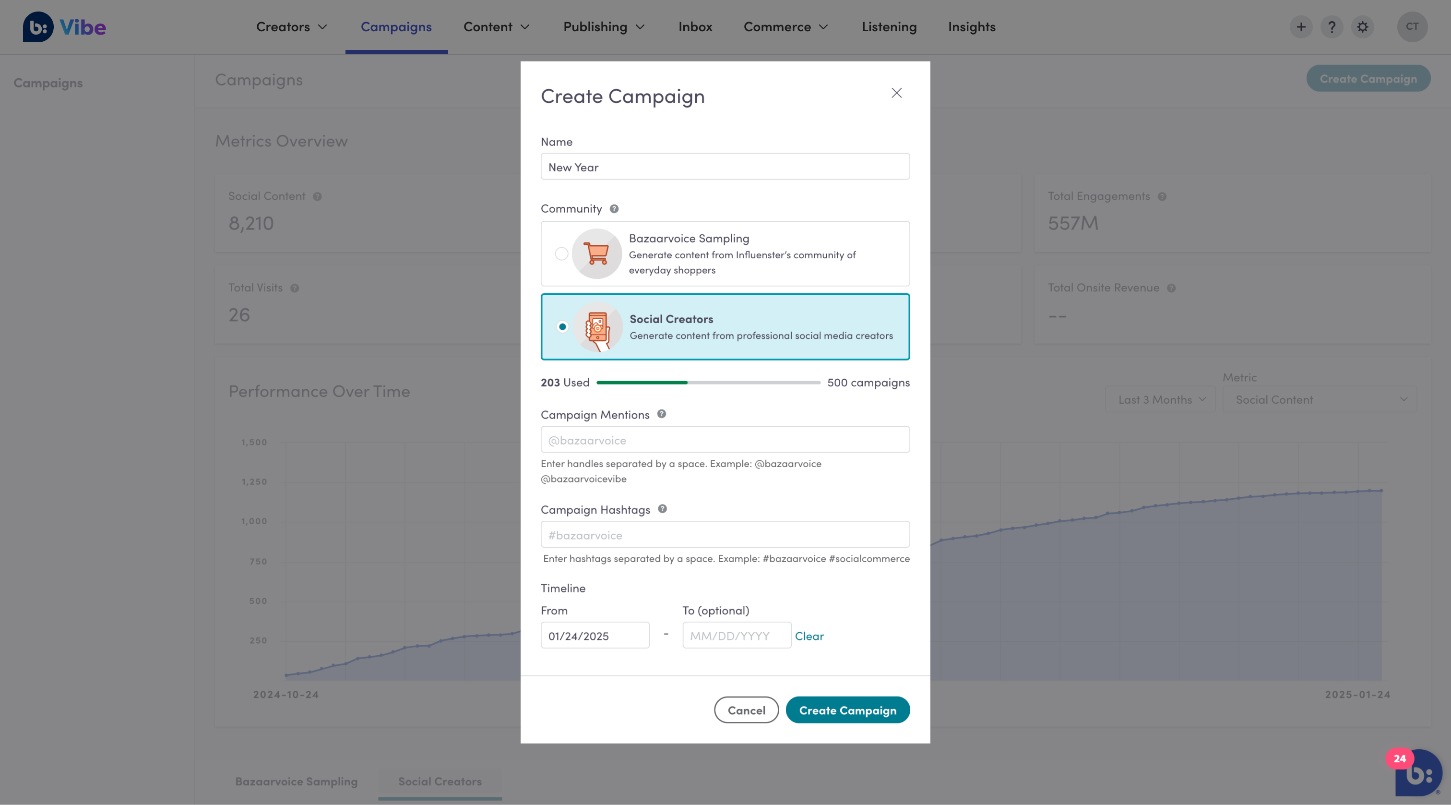Screen dimensions: 1451x805
Task: Click the plus add icon in header
Action: pos(1301,27)
